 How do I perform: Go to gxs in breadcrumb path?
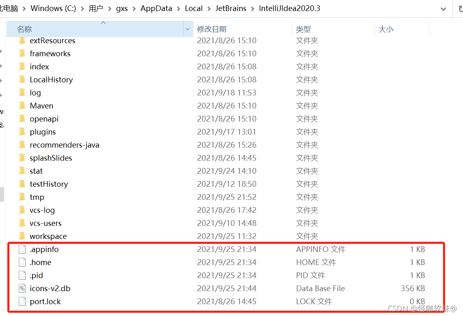122,9
